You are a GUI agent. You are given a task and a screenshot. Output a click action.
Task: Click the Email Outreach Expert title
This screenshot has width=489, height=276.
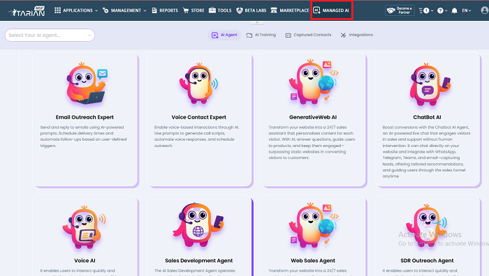(85, 117)
